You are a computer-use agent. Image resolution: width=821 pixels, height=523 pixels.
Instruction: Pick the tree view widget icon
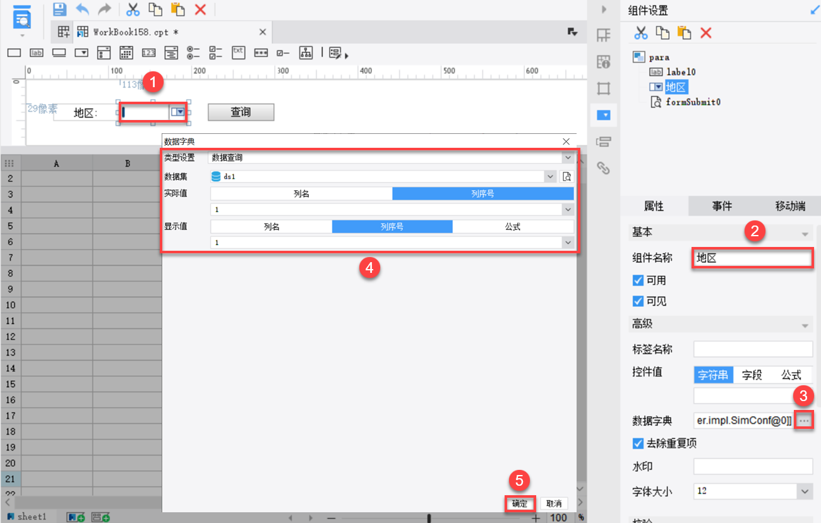pyautogui.click(x=306, y=52)
